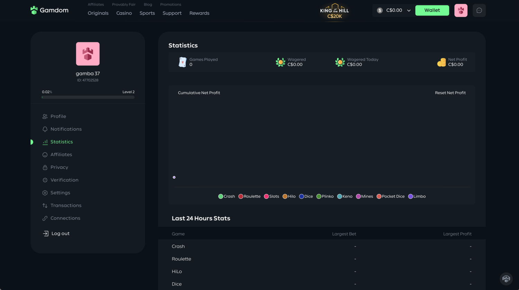
Task: Click the Notifications bell icon in sidebar
Action: 45,129
